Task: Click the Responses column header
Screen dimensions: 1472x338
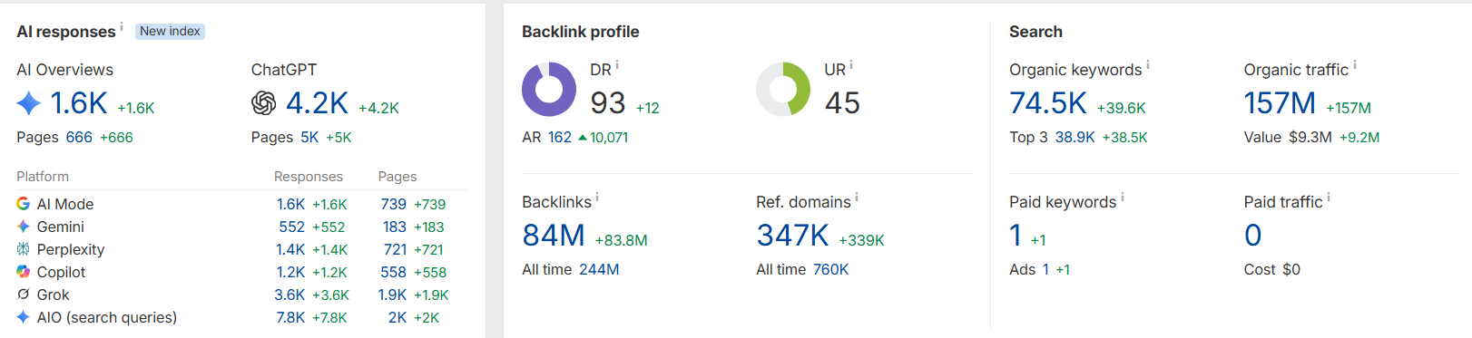Action: 309,177
